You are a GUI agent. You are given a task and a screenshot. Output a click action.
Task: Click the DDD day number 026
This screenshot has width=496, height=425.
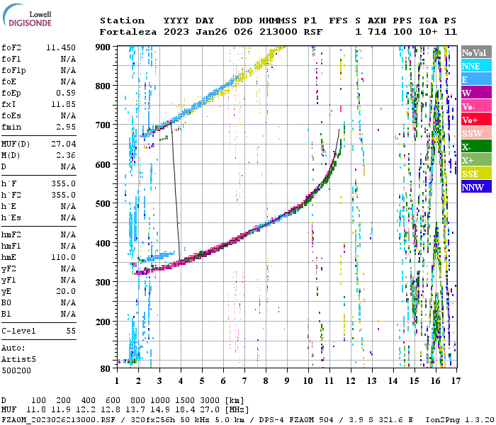pyautogui.click(x=243, y=32)
